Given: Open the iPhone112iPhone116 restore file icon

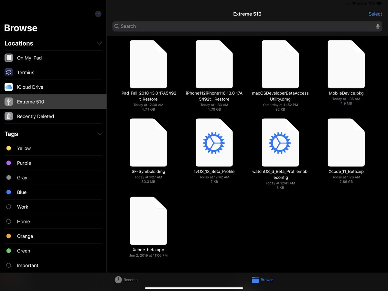Looking at the screenshot, I should [x=214, y=64].
